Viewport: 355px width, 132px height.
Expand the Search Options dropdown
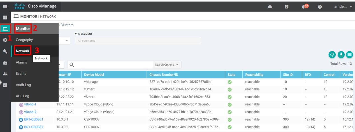(x=166, y=65)
